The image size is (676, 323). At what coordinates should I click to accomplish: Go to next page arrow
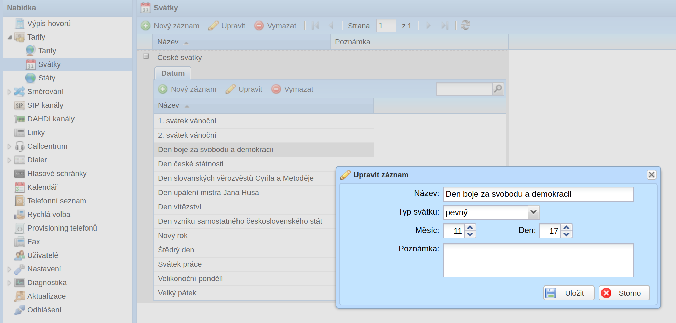click(x=428, y=26)
